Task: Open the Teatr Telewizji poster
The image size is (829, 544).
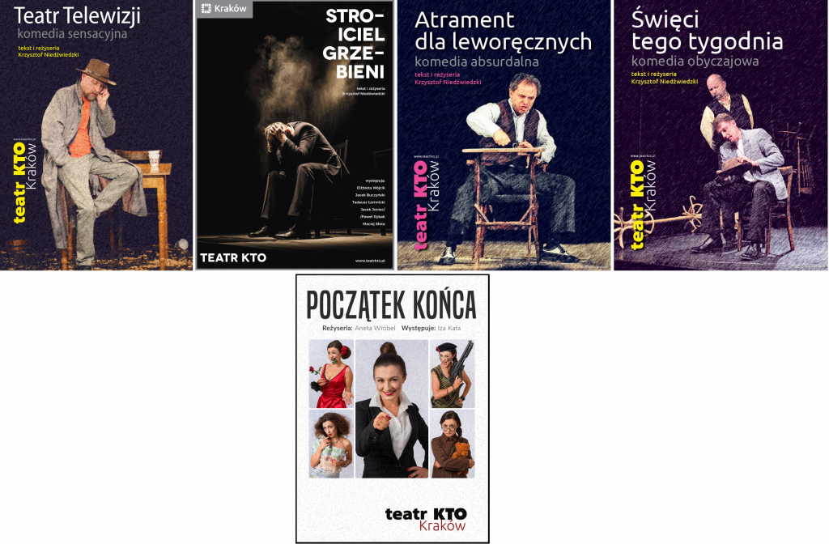Action: pos(96,135)
